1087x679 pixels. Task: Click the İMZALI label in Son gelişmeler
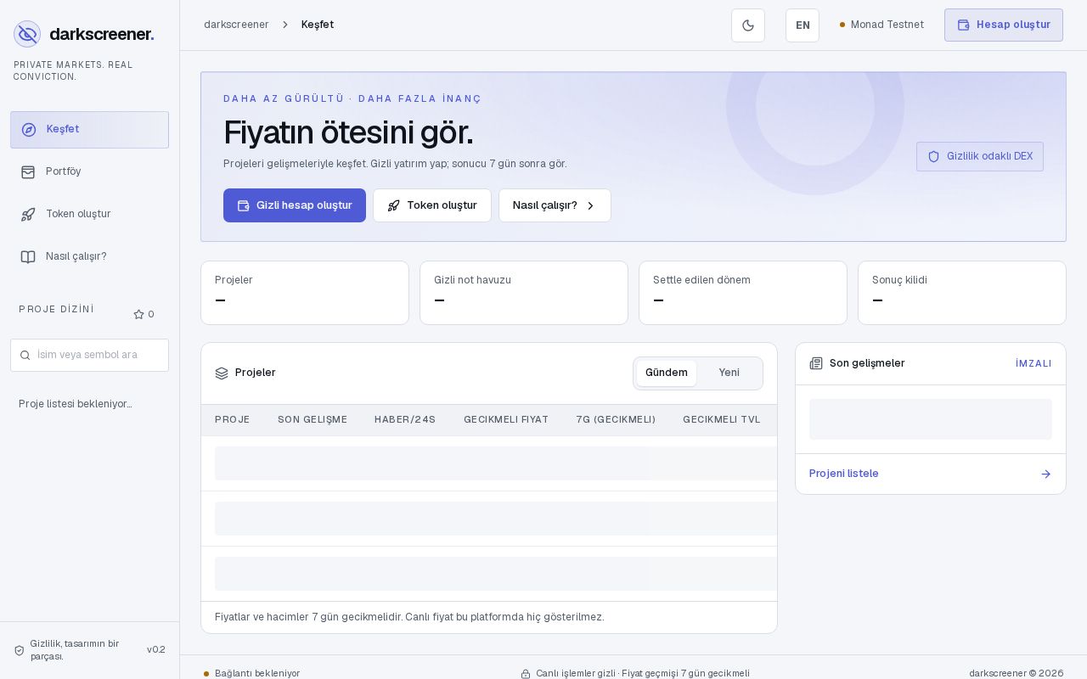(1033, 364)
